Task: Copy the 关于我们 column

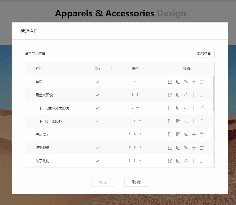Action: pyautogui.click(x=178, y=161)
